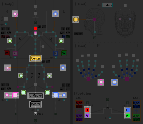Pick the pink diamond R hip control
This screenshot has height=124, width=143.
7,68
